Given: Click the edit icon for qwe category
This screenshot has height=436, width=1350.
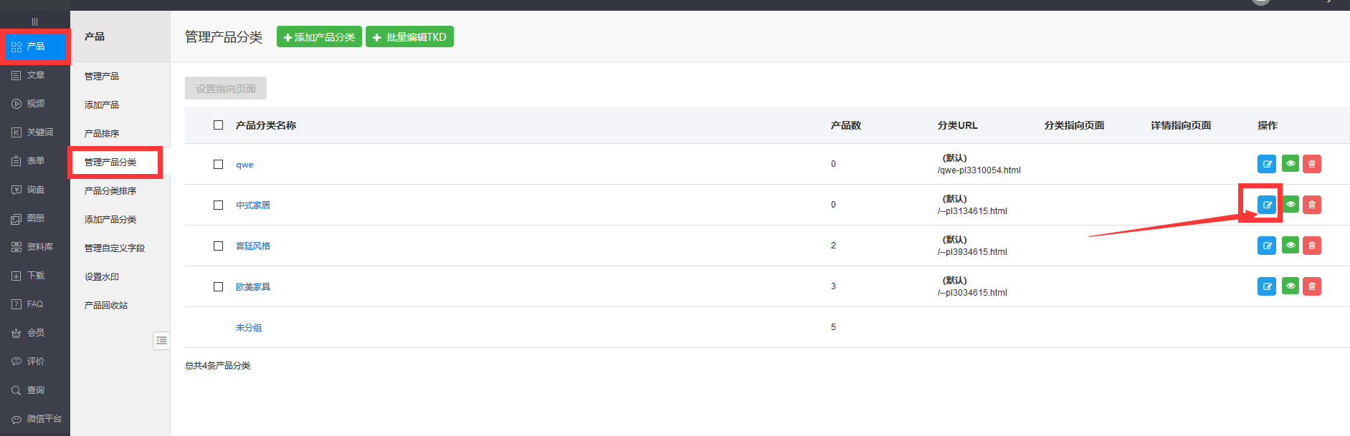Looking at the screenshot, I should pos(1267,164).
